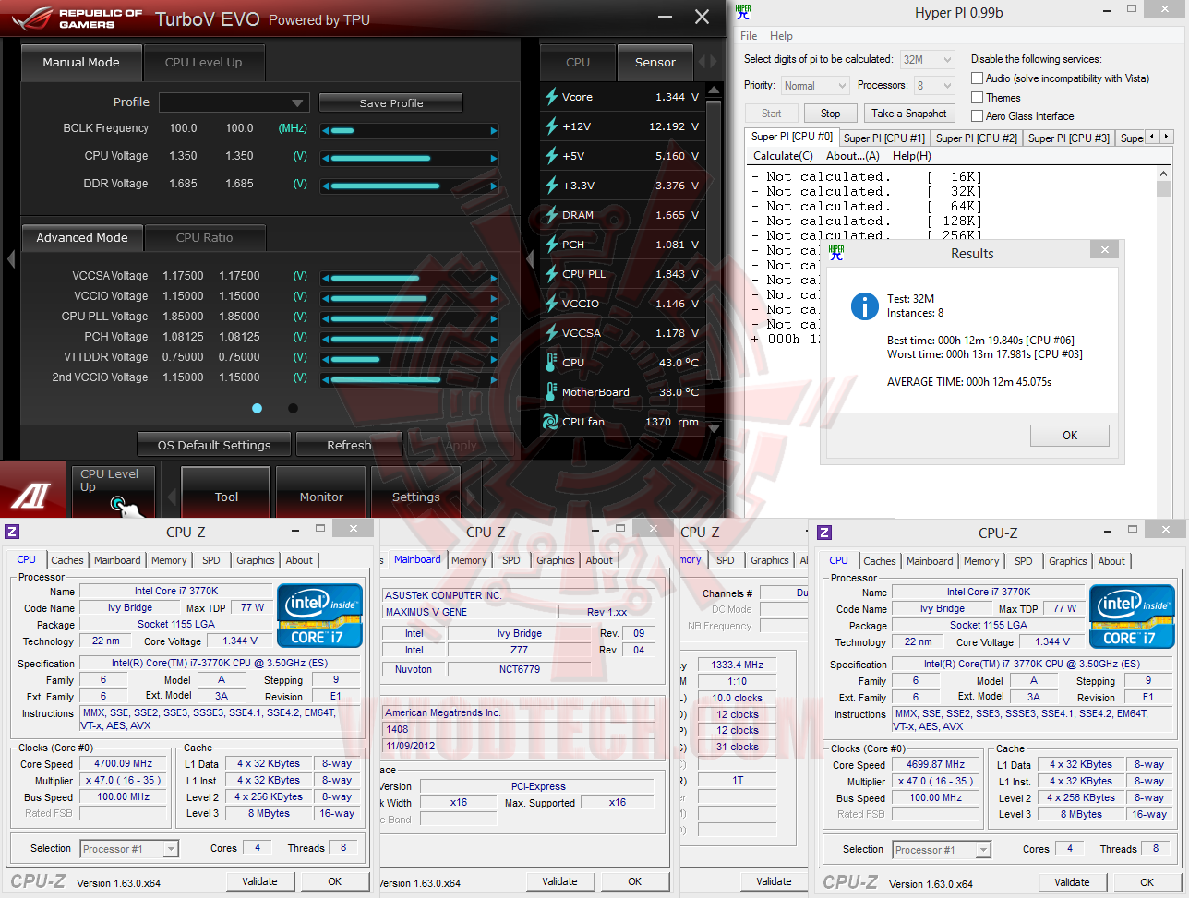Click the MotherBoard temperature thermometer icon
1189x898 pixels.
552,392
